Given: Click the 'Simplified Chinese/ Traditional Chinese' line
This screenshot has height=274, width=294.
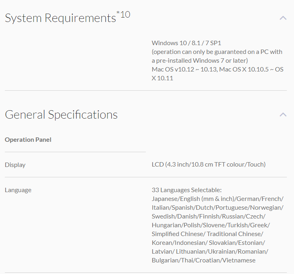Looking at the screenshot, I should coord(207,234).
